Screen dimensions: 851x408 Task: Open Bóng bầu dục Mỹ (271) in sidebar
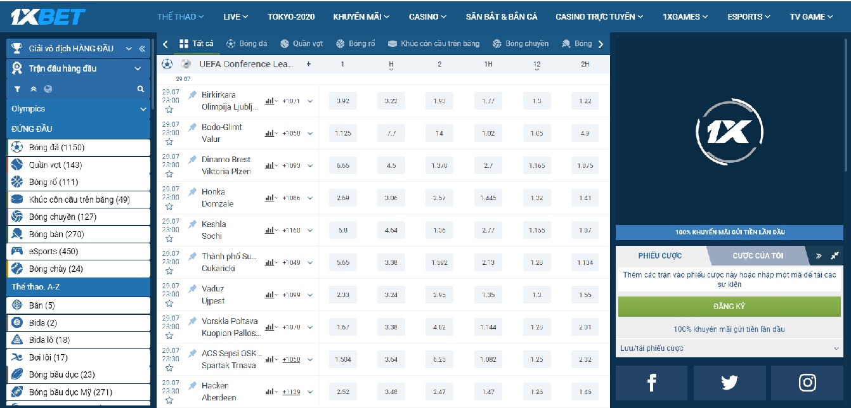click(x=79, y=392)
